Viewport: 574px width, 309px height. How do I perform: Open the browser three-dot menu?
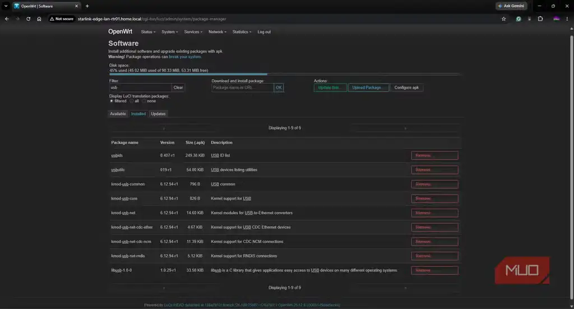[x=567, y=19]
